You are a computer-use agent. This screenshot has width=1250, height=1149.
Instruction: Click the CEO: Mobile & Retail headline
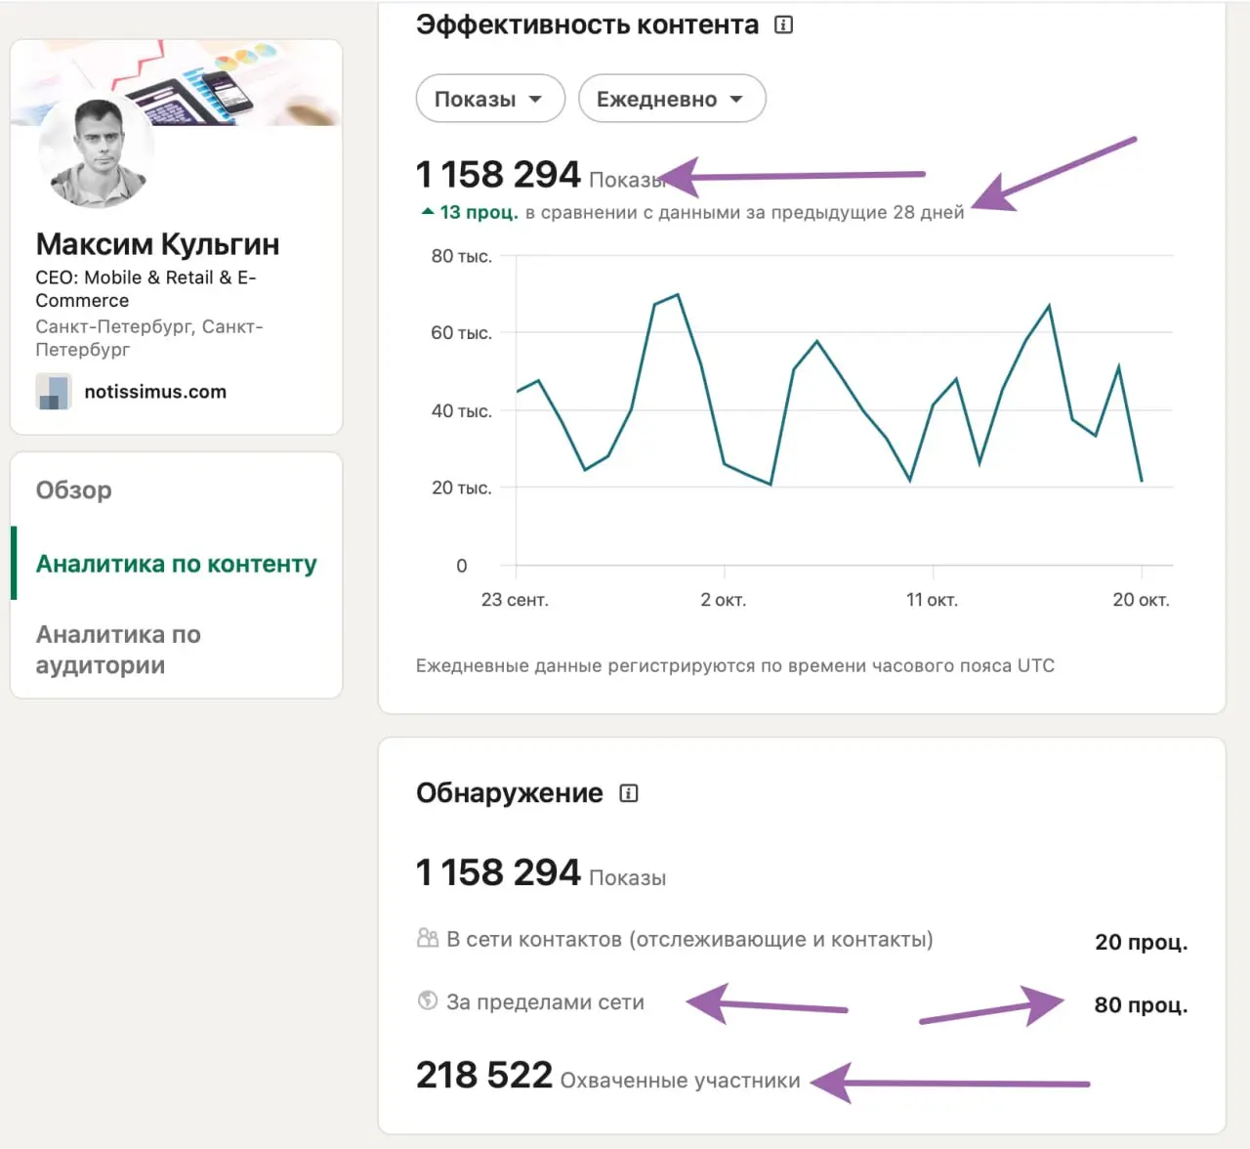point(146,289)
